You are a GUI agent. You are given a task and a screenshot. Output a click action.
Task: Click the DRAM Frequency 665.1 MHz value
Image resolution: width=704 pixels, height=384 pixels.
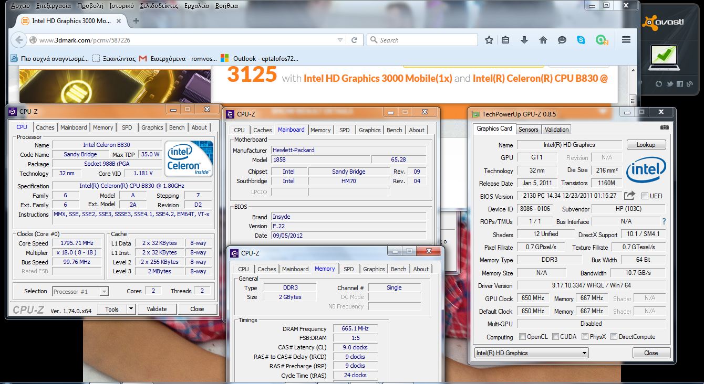click(355, 328)
